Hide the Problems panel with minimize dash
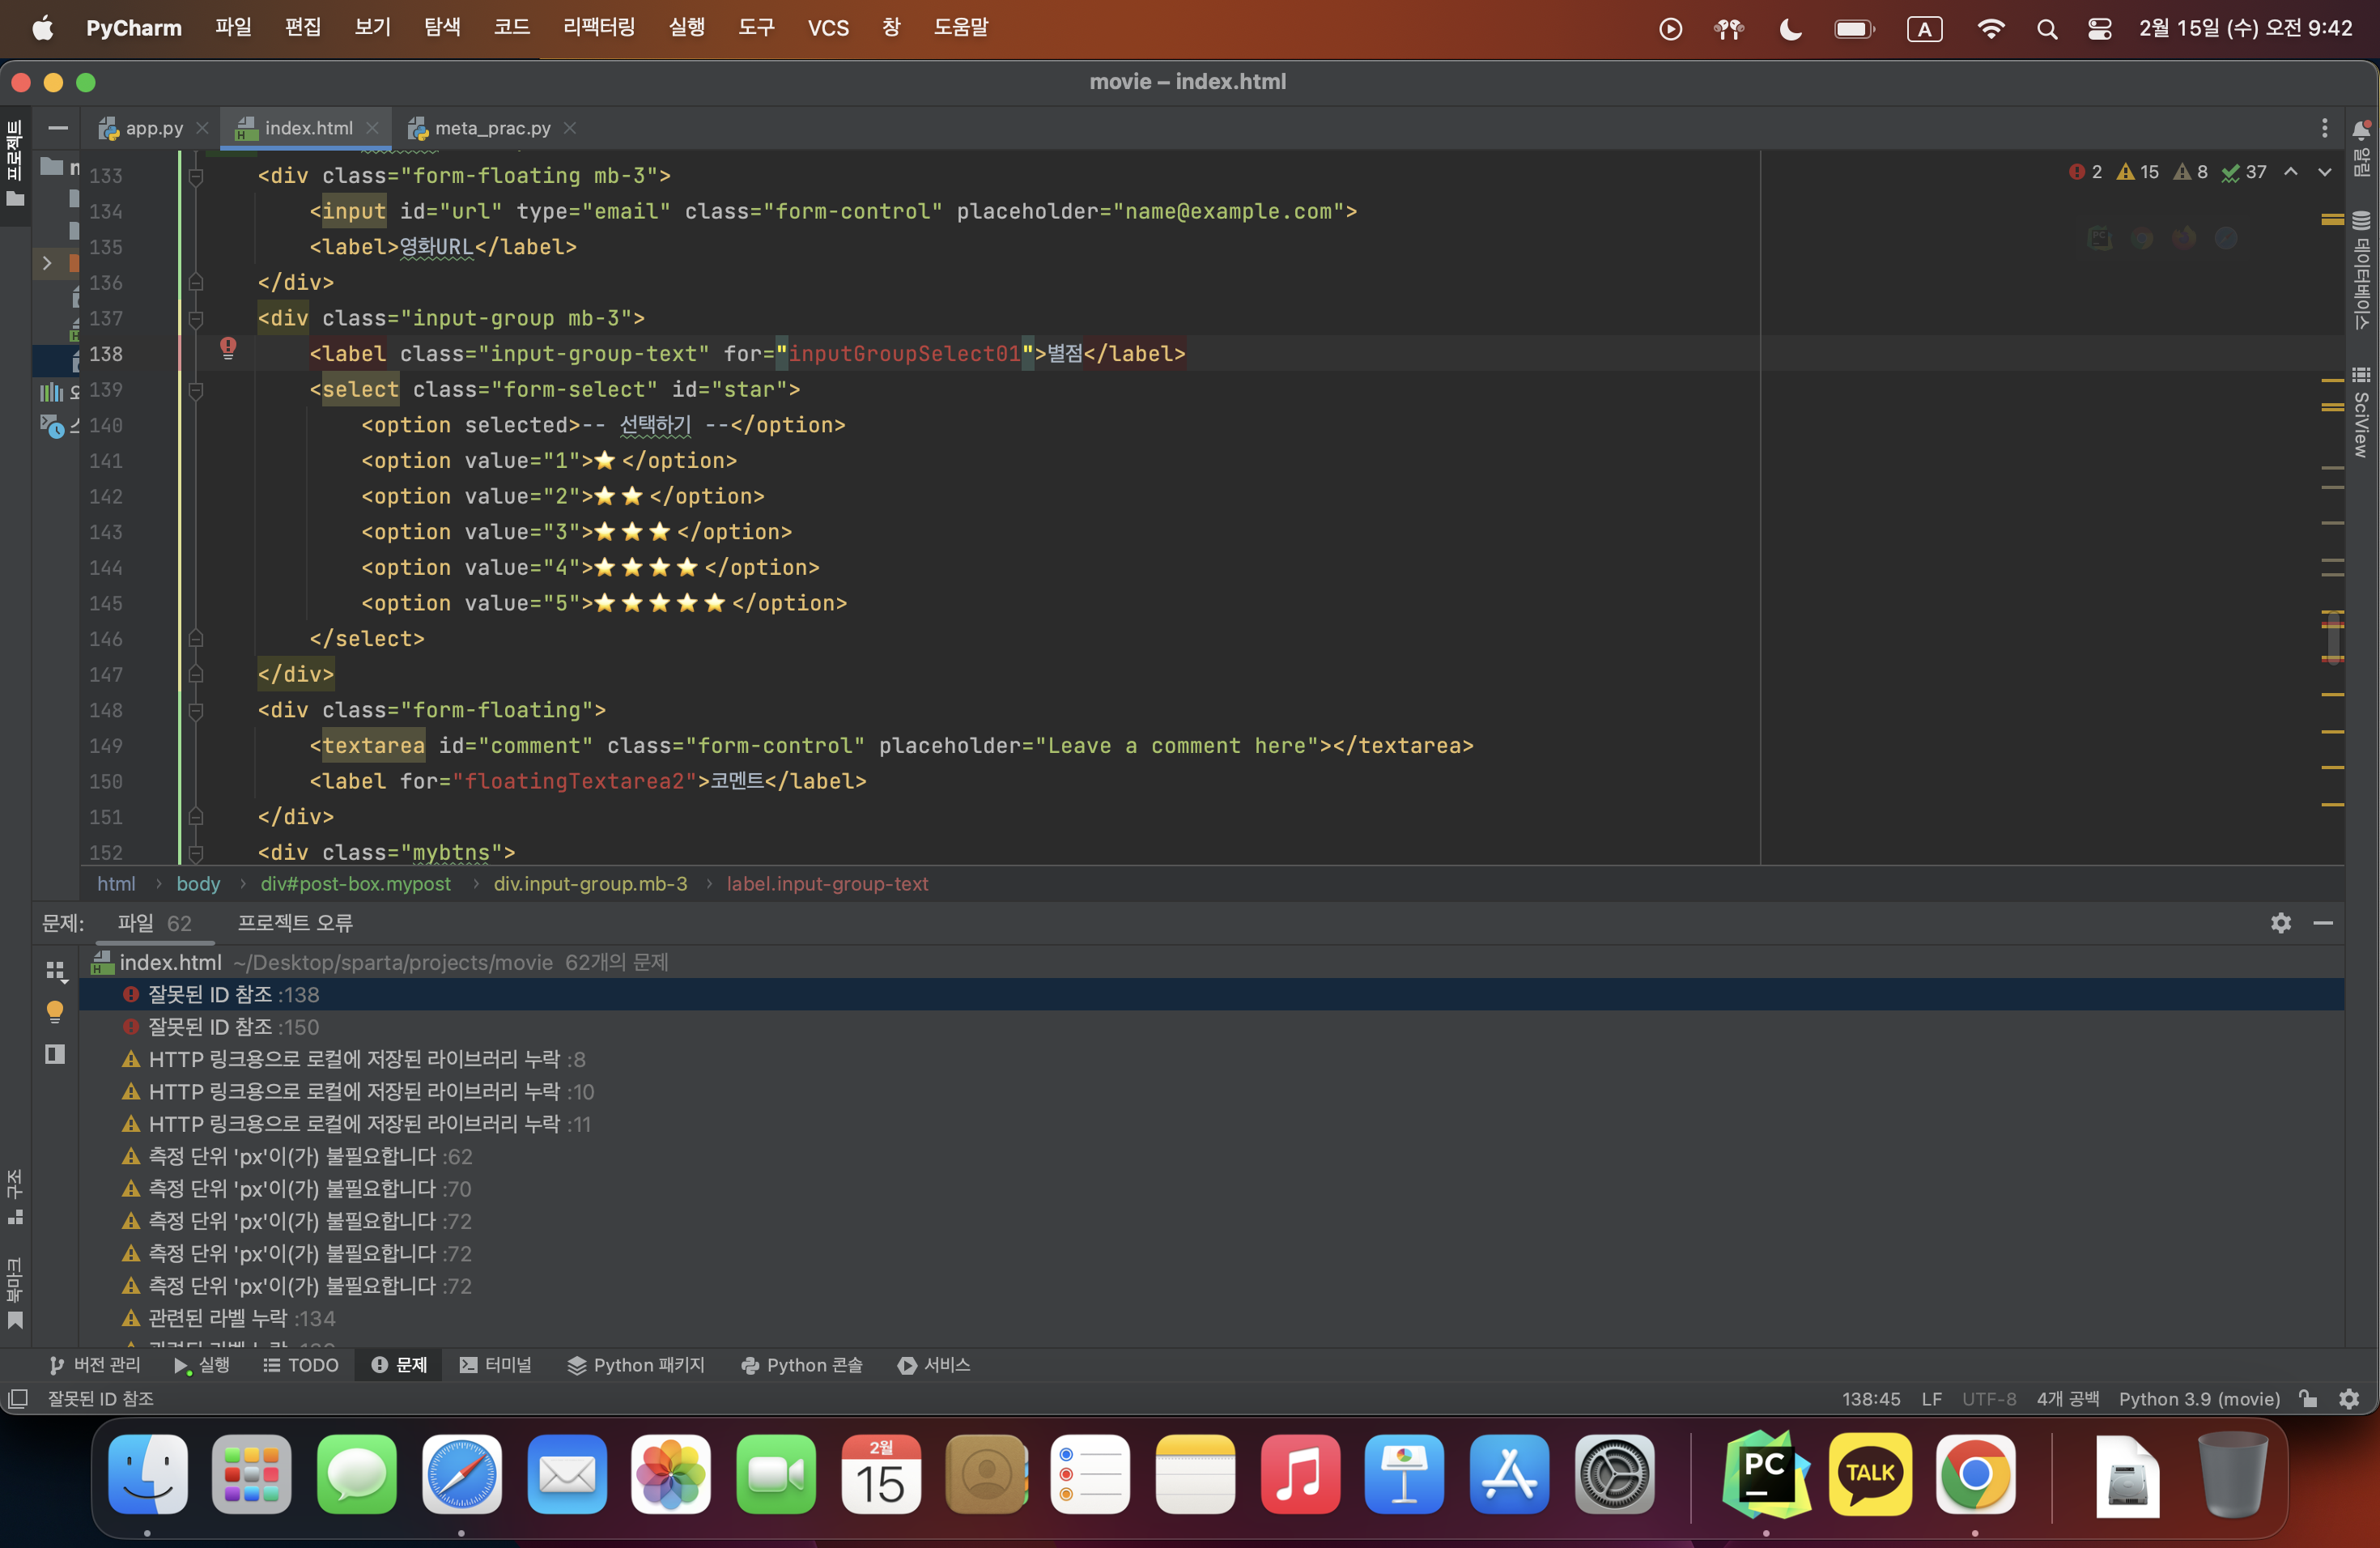Screen dimensions: 2380x1548 [x=2323, y=923]
